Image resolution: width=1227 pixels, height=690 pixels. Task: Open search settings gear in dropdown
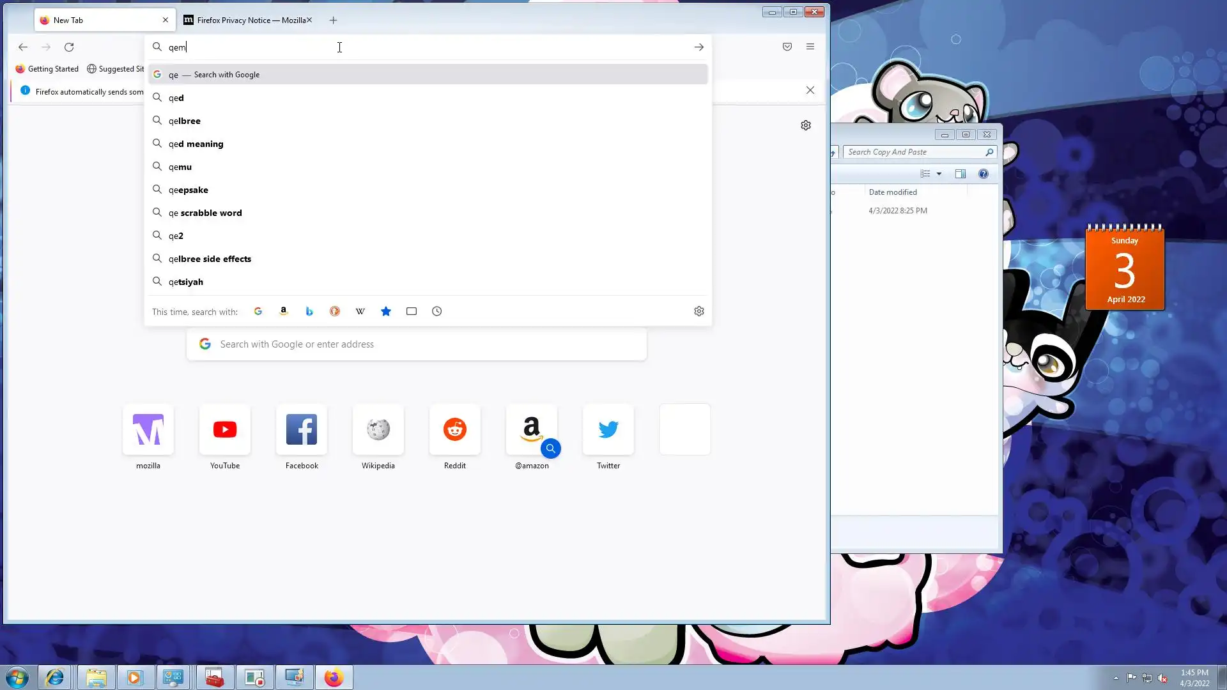pyautogui.click(x=699, y=311)
